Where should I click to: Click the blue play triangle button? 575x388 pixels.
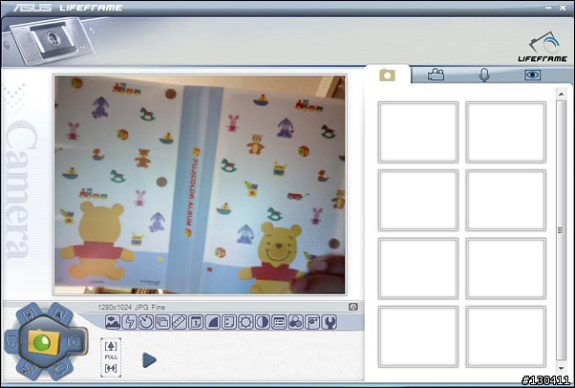149,360
